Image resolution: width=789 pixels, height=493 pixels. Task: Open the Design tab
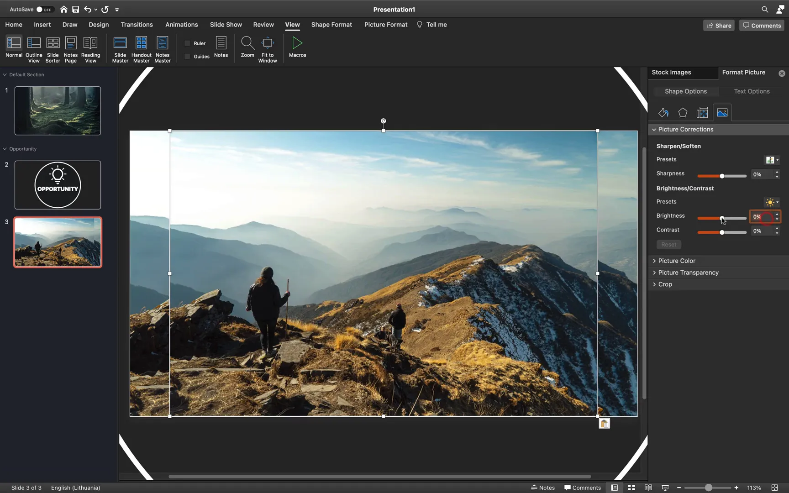coord(99,25)
